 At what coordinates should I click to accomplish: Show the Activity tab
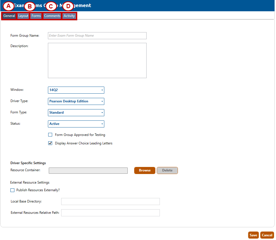69,16
